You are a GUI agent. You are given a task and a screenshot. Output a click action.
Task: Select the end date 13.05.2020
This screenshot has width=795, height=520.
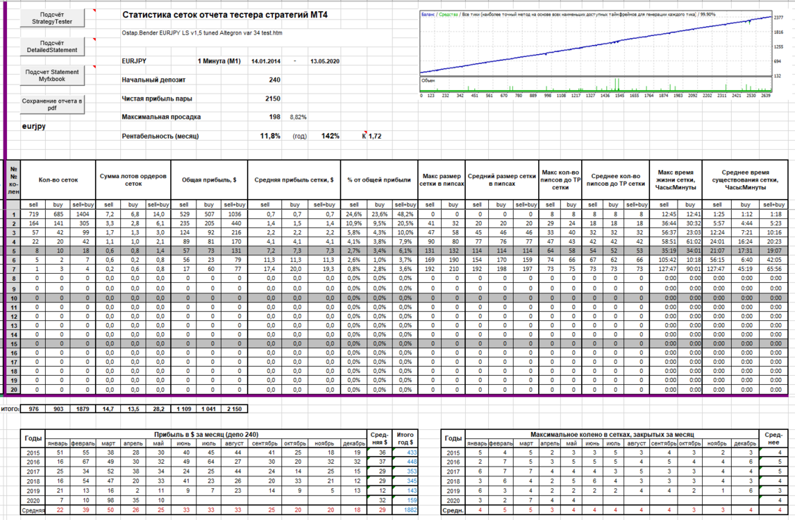tap(325, 61)
